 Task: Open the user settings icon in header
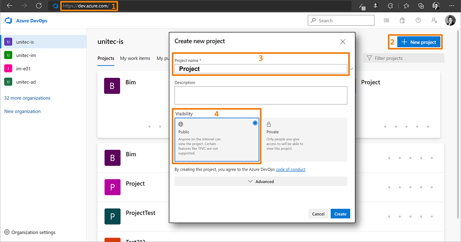tap(434, 20)
